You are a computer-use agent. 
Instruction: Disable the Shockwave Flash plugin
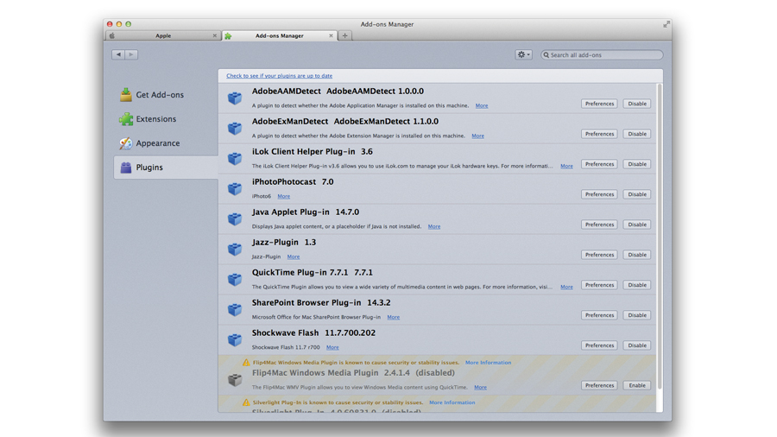637,345
